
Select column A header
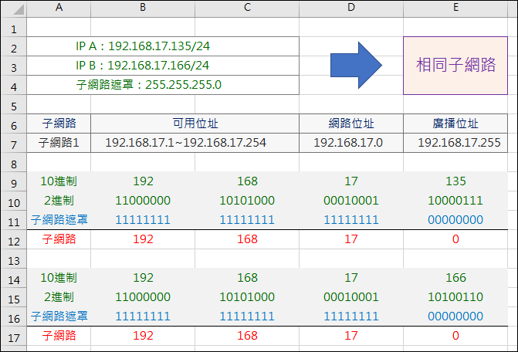(59, 8)
